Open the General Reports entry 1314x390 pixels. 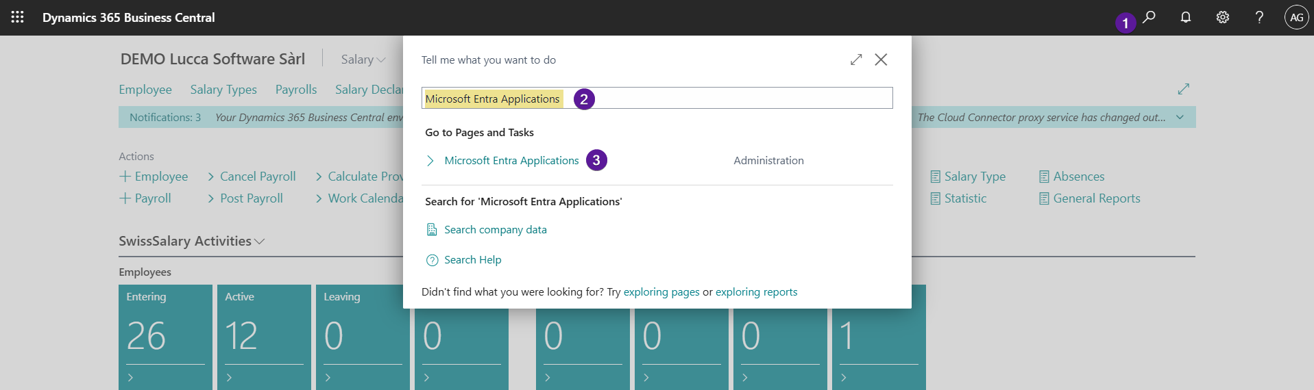tap(1097, 198)
